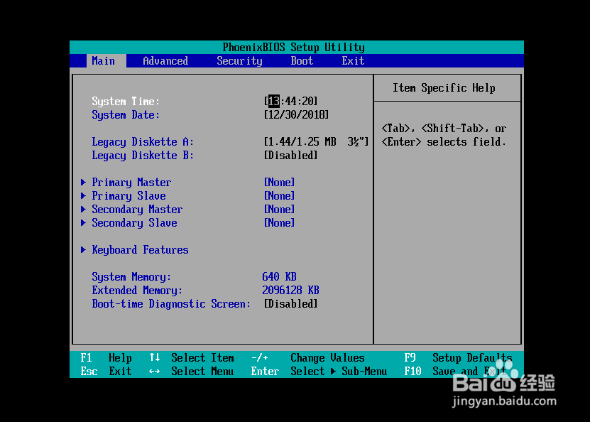
Task: Click the Item Specific Help heading
Action: (444, 87)
